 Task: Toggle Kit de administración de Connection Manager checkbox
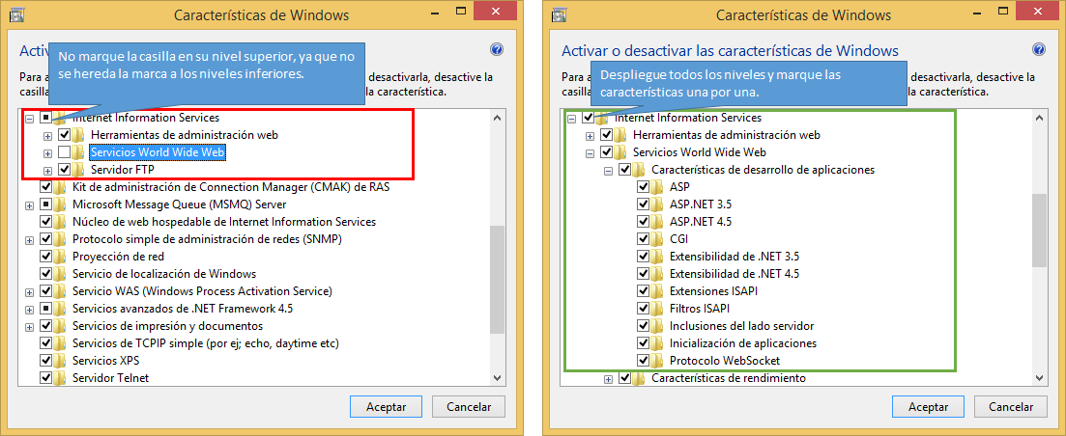46,186
